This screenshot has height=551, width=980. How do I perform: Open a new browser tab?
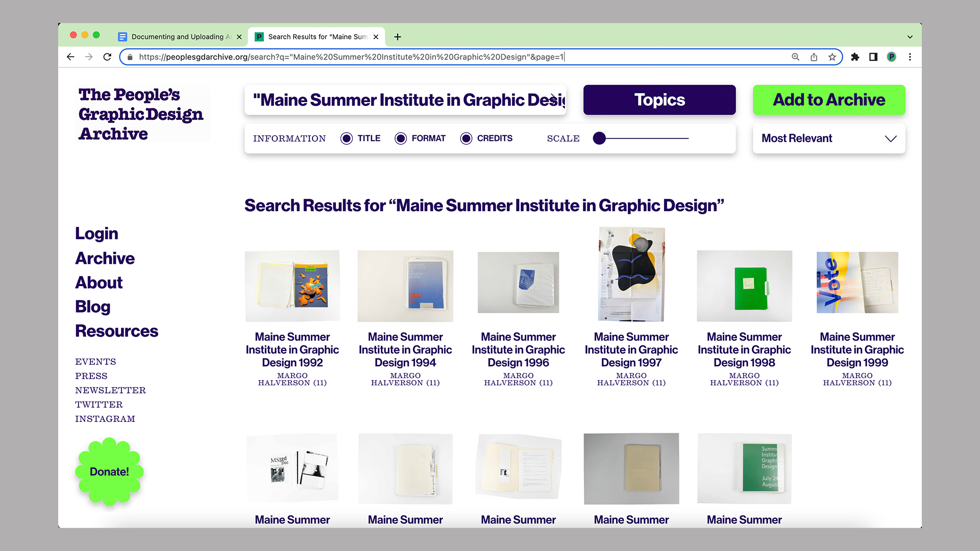click(398, 37)
